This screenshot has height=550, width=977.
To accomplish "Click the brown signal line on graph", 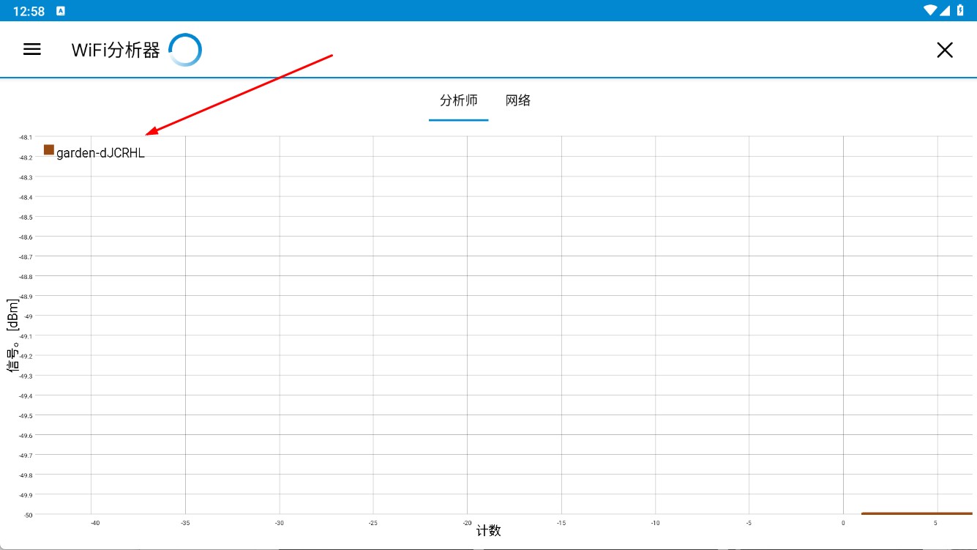I will coord(916,513).
